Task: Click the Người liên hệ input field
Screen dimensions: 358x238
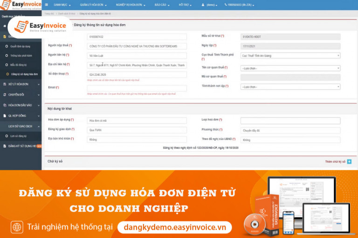Action: click(x=137, y=56)
